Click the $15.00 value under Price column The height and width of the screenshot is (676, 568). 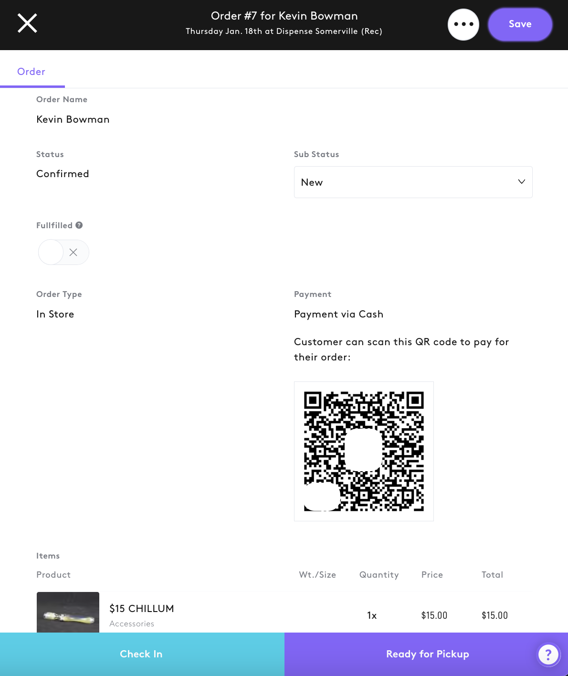pos(434,615)
